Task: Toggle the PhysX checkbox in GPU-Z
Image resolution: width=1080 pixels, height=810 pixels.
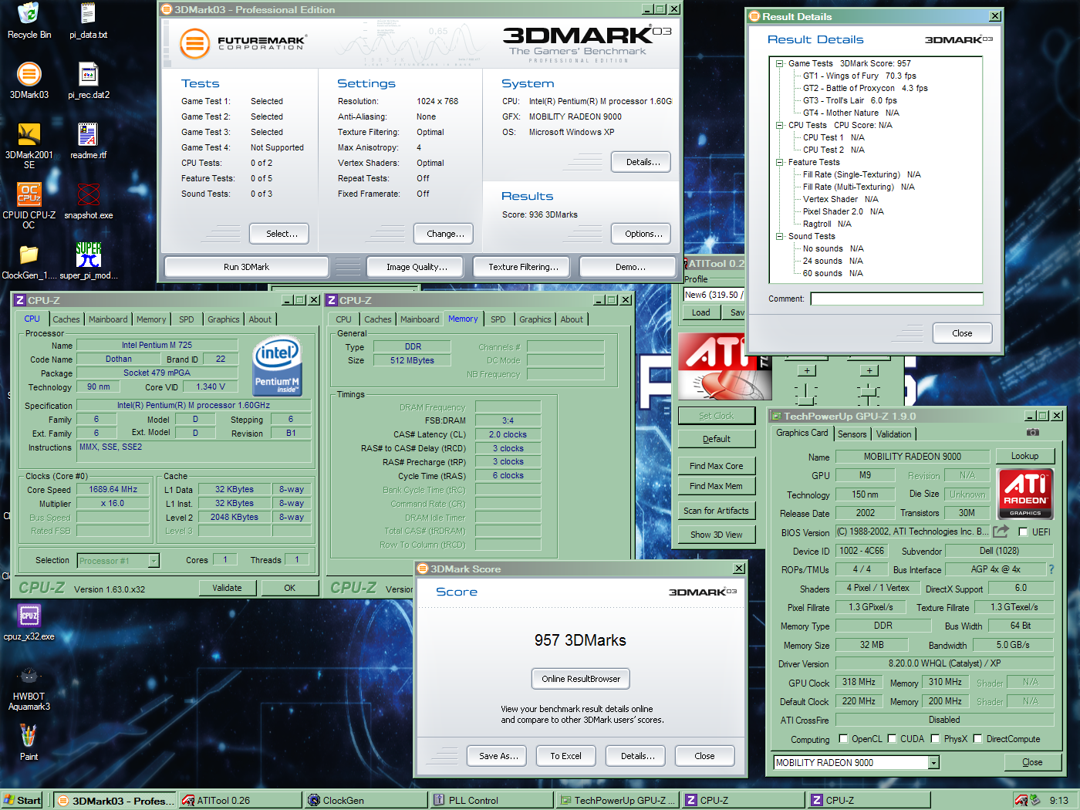Action: 935,739
